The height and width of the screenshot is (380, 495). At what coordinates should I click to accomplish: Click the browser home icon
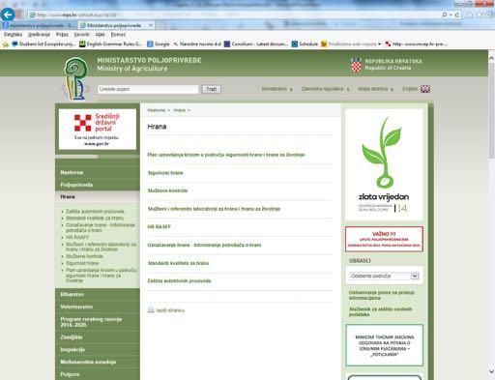coord(470,15)
